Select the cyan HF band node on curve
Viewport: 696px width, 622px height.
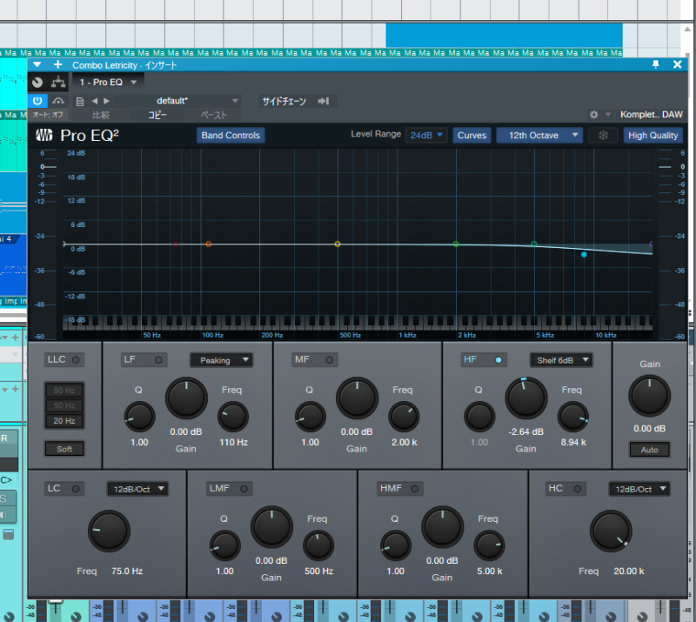pyautogui.click(x=584, y=254)
